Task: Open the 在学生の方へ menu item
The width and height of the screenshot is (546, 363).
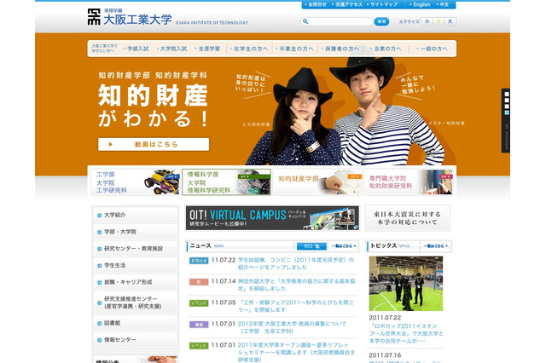Action: (x=249, y=49)
